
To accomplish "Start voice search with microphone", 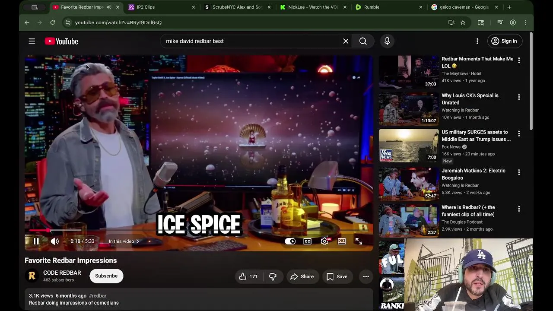I will point(387,41).
